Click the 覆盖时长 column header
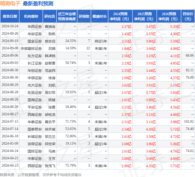The height and width of the screenshot is (177, 195). [x=100, y=16]
